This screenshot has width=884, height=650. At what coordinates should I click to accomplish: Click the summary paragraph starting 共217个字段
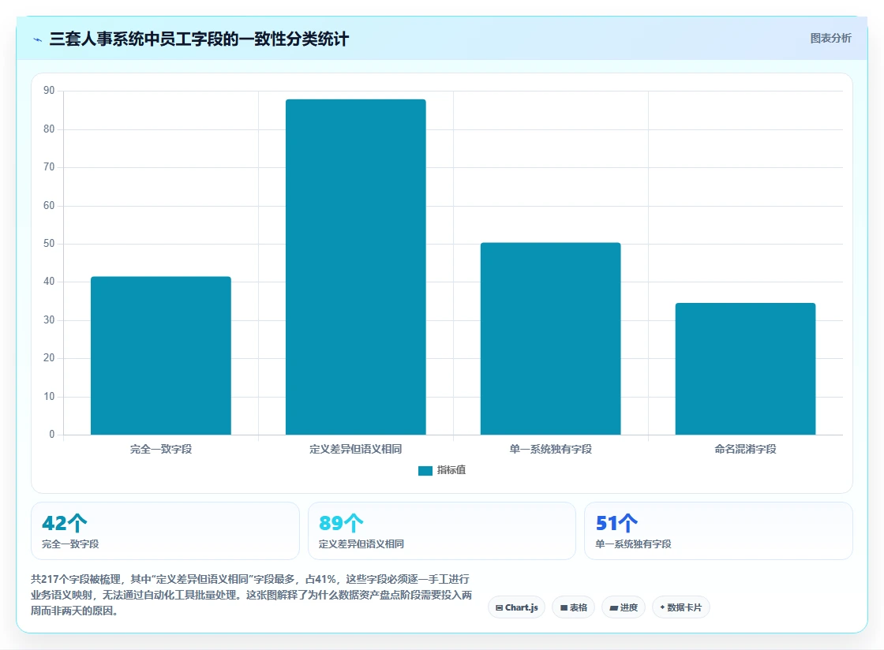(x=252, y=595)
